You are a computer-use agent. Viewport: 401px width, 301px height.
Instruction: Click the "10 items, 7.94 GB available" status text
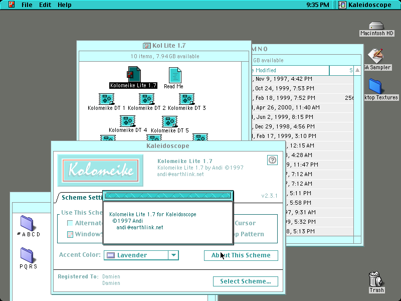click(x=165, y=56)
